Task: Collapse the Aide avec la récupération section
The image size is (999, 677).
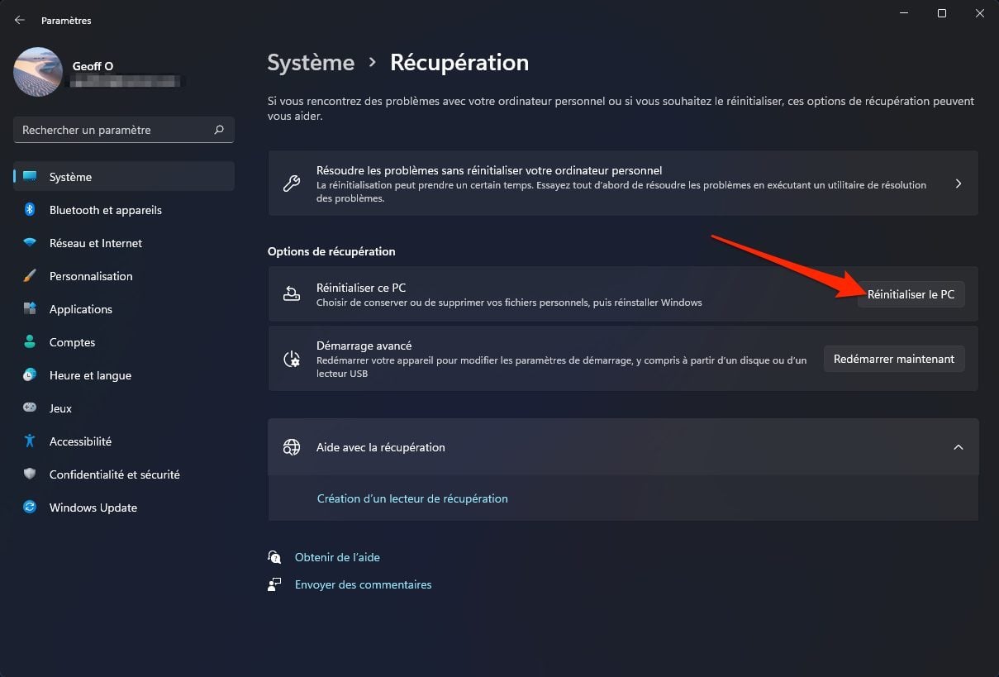Action: coord(959,447)
